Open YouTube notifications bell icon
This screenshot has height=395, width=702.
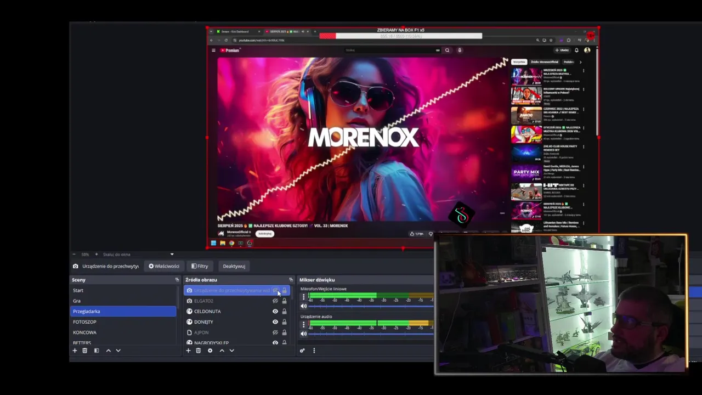(576, 50)
